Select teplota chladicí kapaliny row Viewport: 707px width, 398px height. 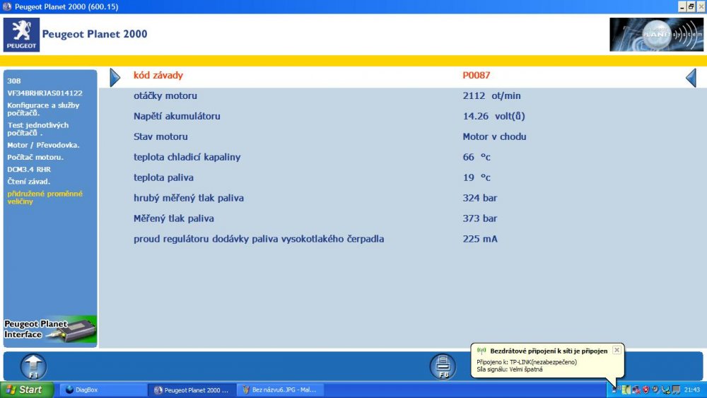tap(403, 157)
